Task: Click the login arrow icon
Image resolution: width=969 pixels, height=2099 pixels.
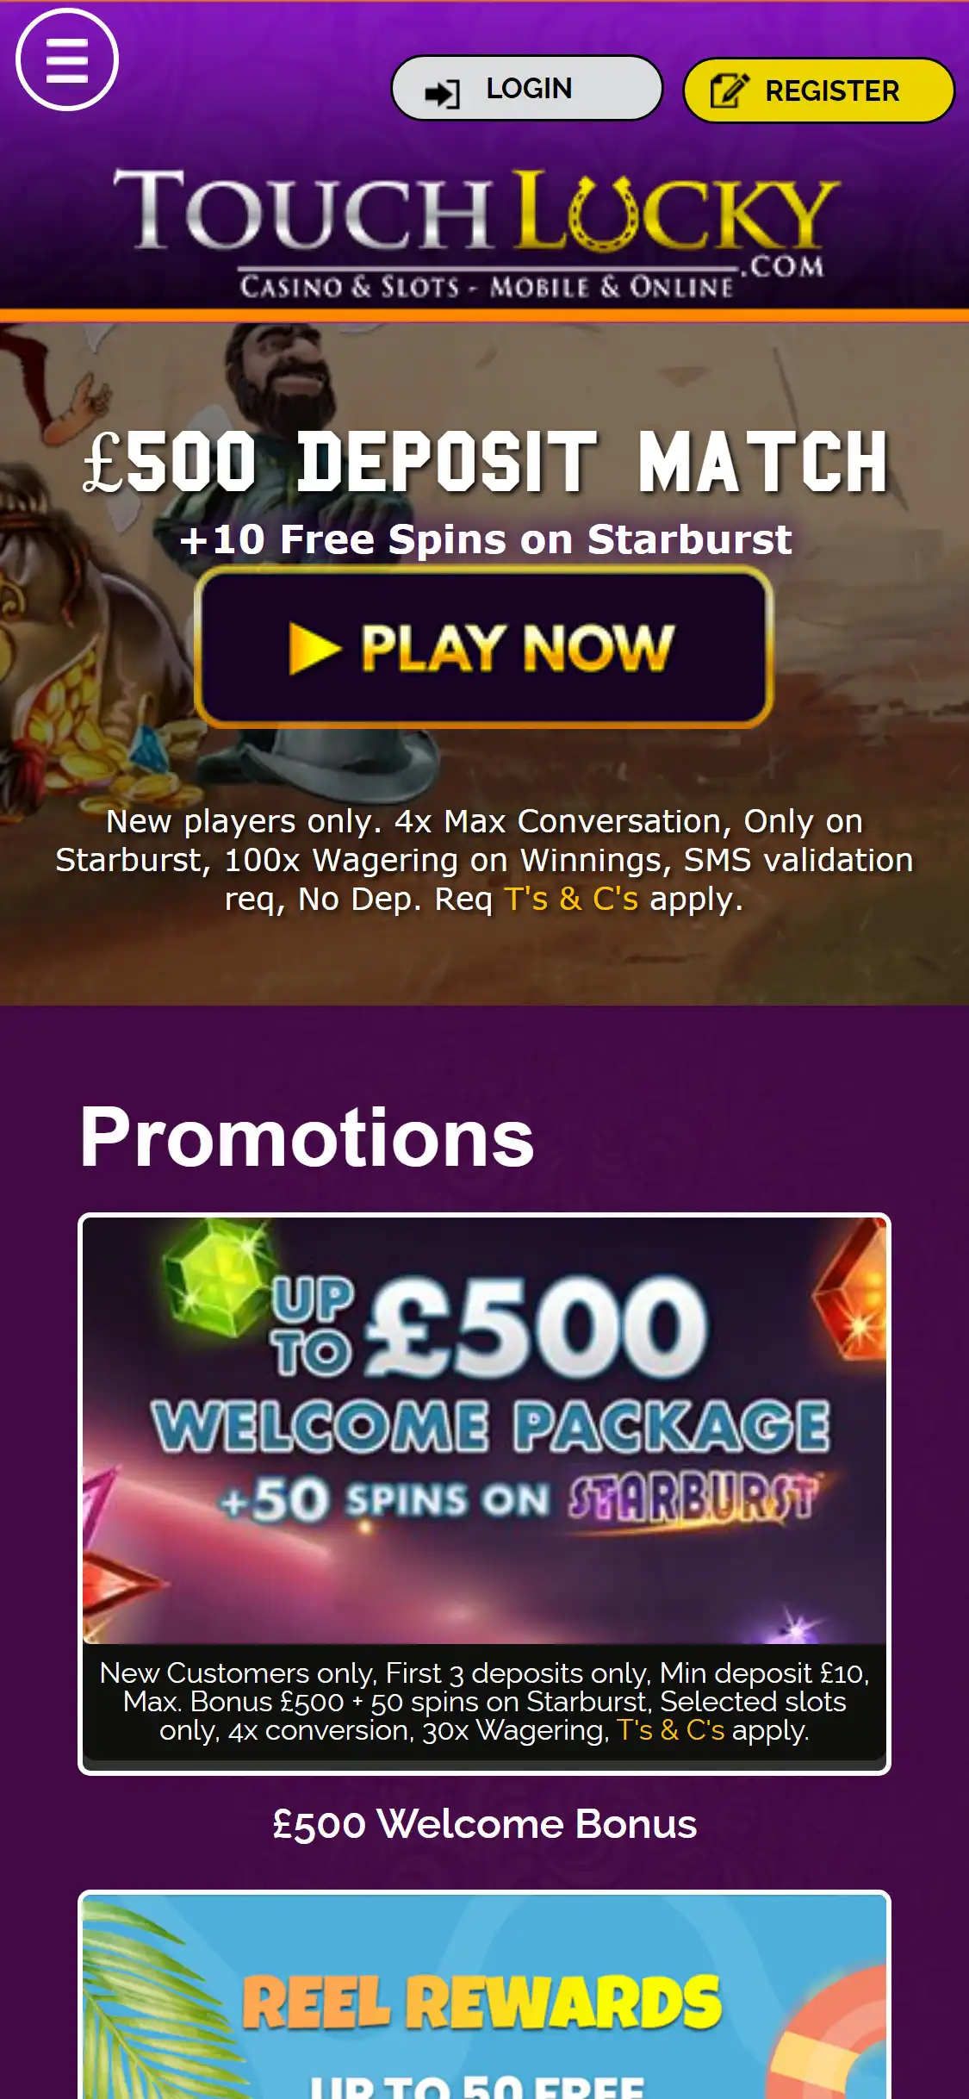Action: (x=443, y=93)
